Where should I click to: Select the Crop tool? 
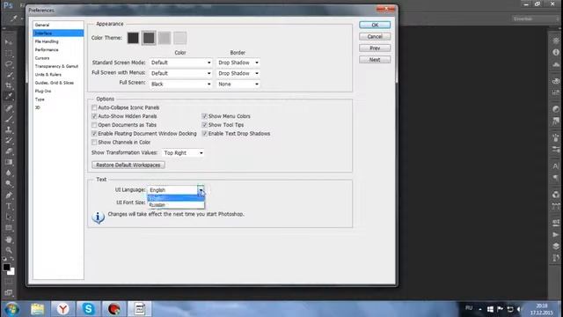click(x=9, y=85)
